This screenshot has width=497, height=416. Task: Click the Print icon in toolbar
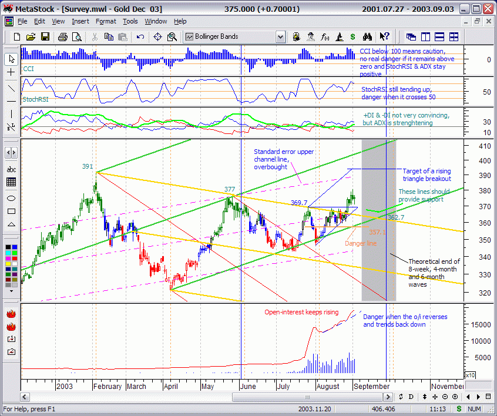coord(64,37)
